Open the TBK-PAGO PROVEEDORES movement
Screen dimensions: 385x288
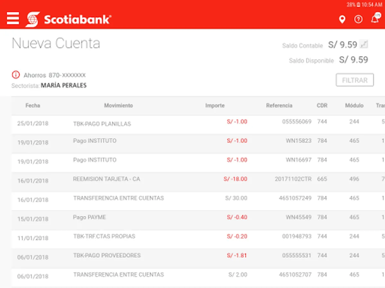click(107, 255)
